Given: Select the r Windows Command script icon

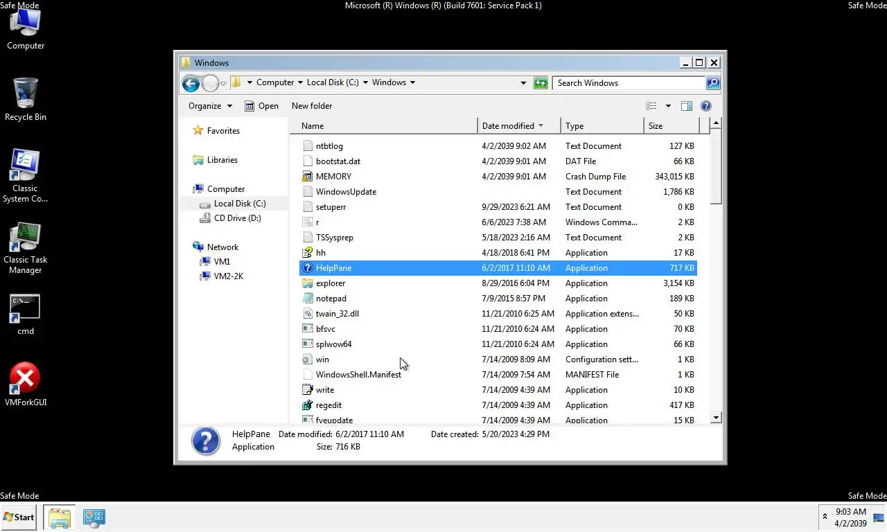Looking at the screenshot, I should (x=308, y=222).
